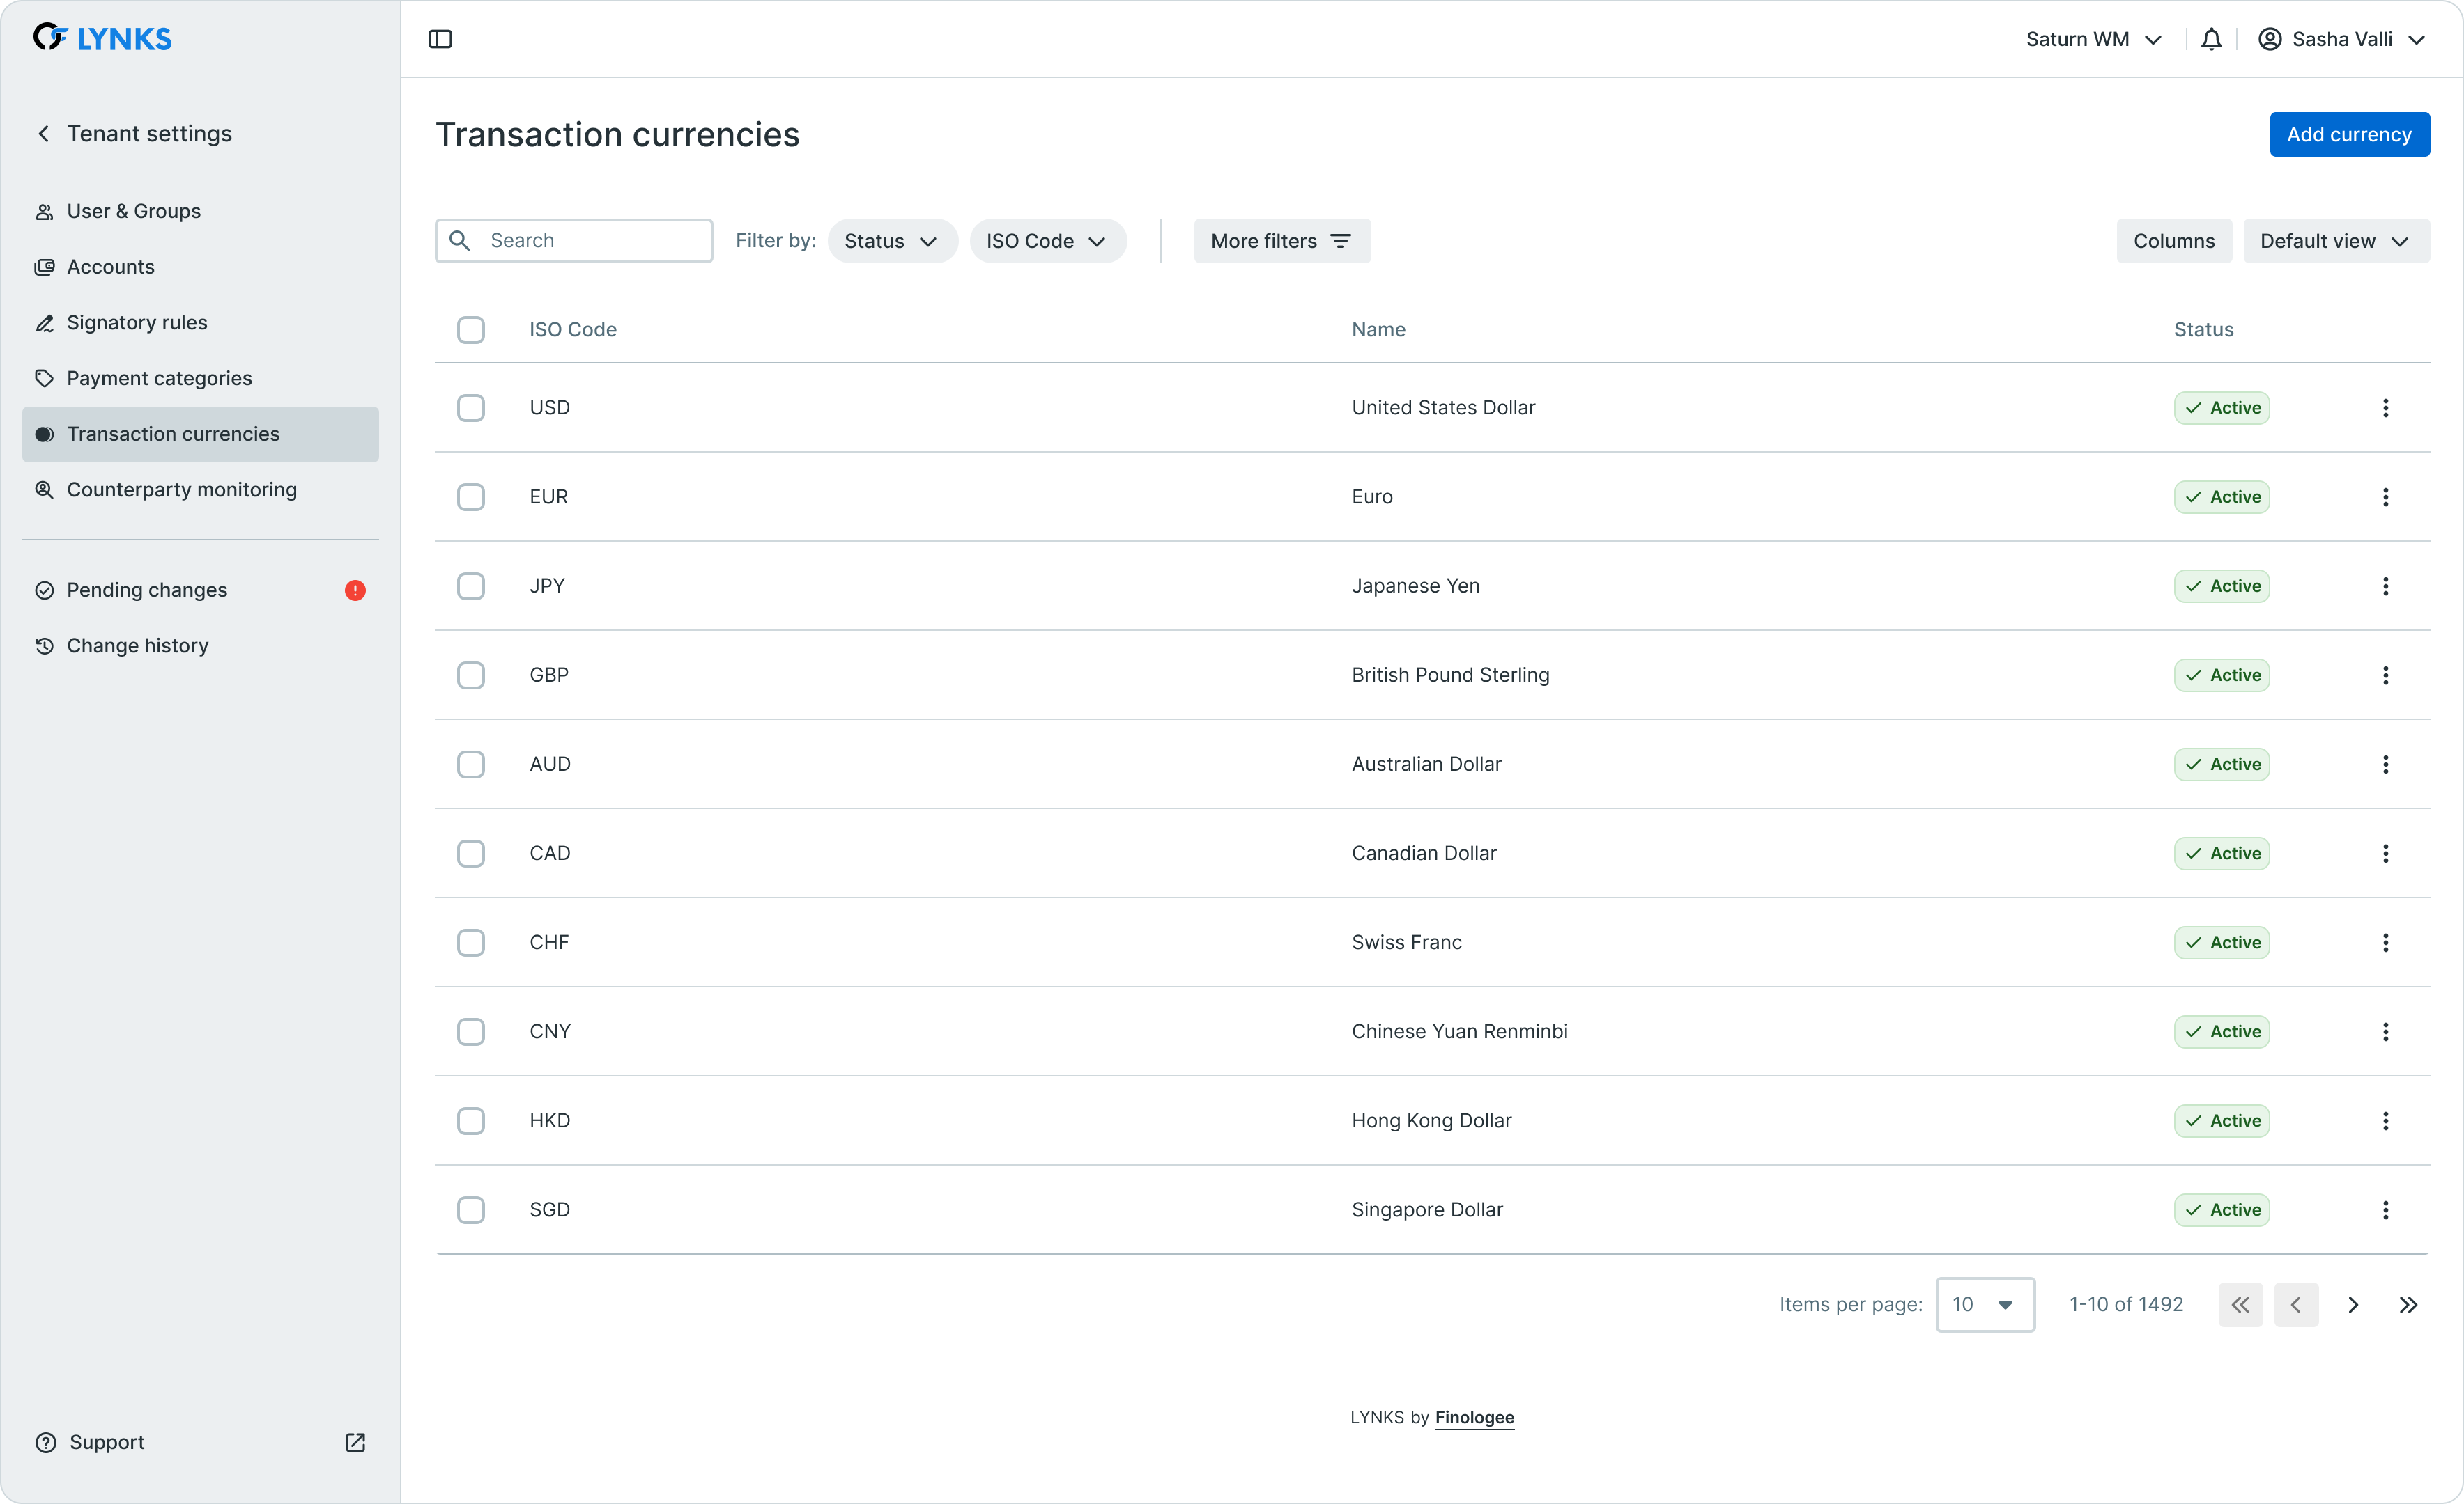This screenshot has width=2464, height=1504.
Task: Toggle the select-all header checkbox
Action: click(471, 330)
